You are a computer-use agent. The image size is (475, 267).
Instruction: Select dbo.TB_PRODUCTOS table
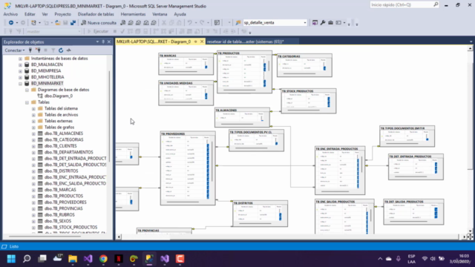click(64, 196)
